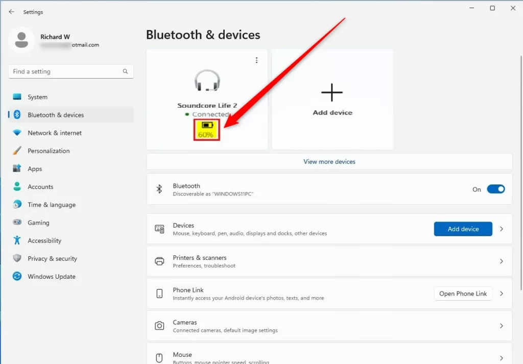Image resolution: width=523 pixels, height=364 pixels.
Task: Click blue Add device button
Action: coord(463,229)
